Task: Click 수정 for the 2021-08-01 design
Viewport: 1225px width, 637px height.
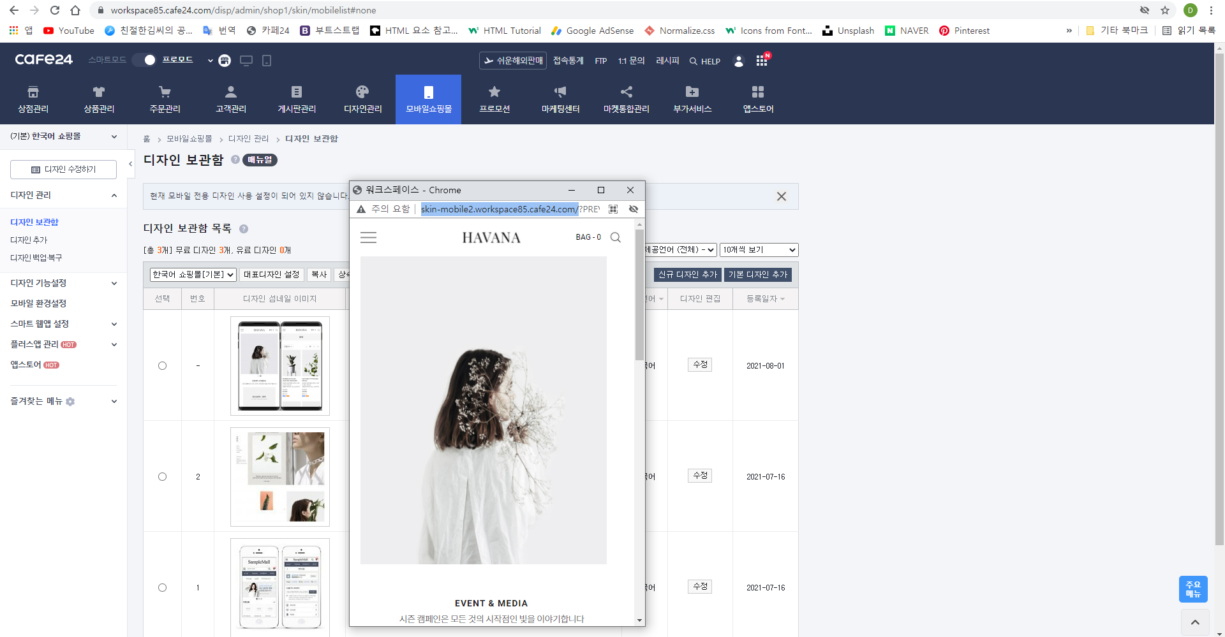Action: tap(700, 365)
